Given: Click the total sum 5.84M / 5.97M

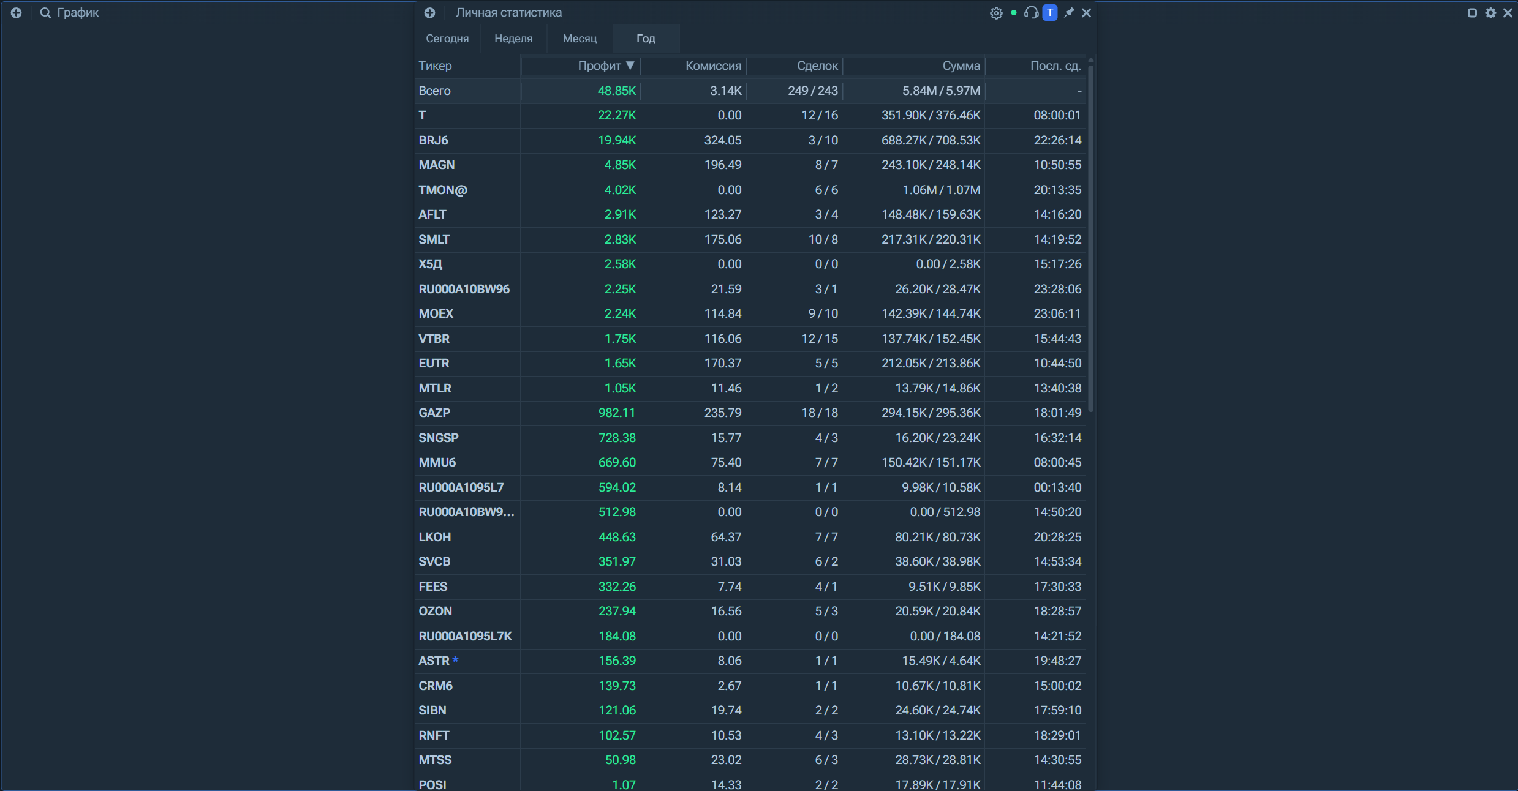Looking at the screenshot, I should tap(942, 91).
